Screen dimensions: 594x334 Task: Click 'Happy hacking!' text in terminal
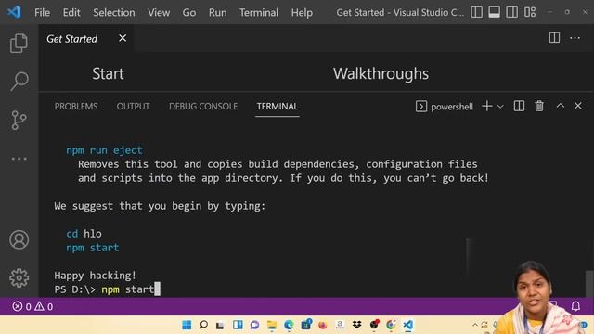95,276
